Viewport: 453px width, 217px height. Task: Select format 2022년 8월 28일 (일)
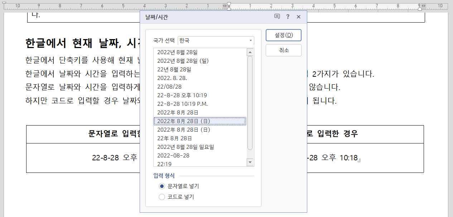click(200, 61)
